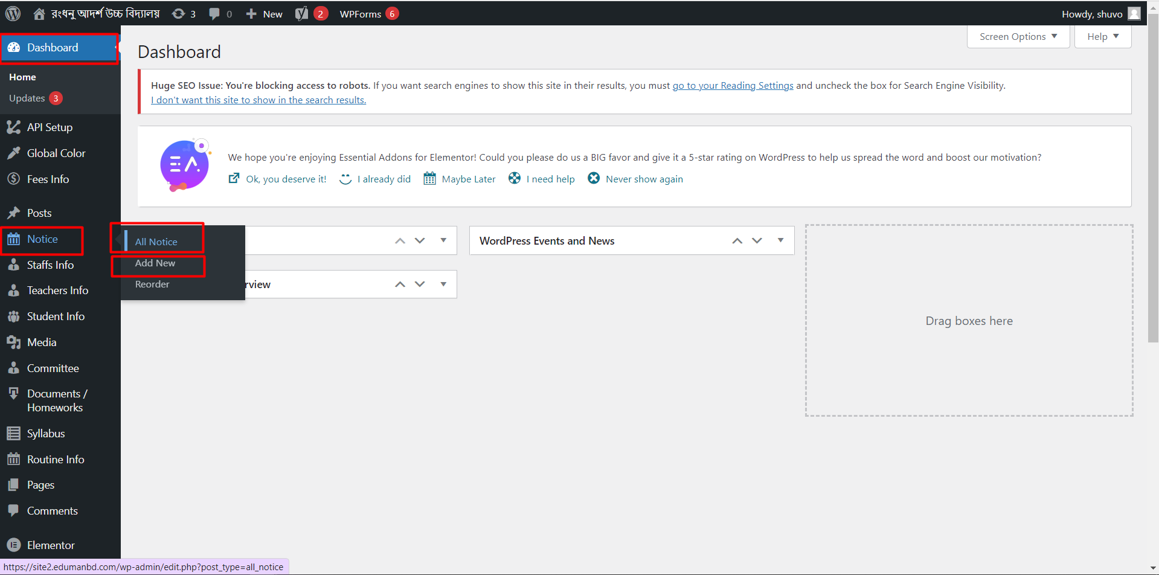The height and width of the screenshot is (575, 1159).
Task: Move the WordPress Events and News box down
Action: [757, 240]
